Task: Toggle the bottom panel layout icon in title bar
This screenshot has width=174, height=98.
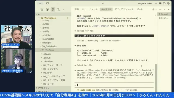Action: pos(160,4)
